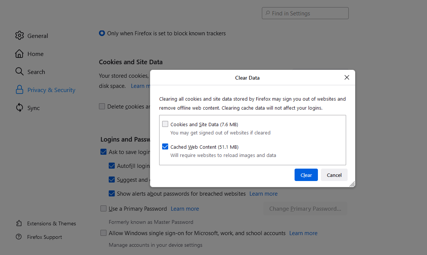Click the Privacy & Security lock icon
The image size is (427, 255).
tap(20, 90)
